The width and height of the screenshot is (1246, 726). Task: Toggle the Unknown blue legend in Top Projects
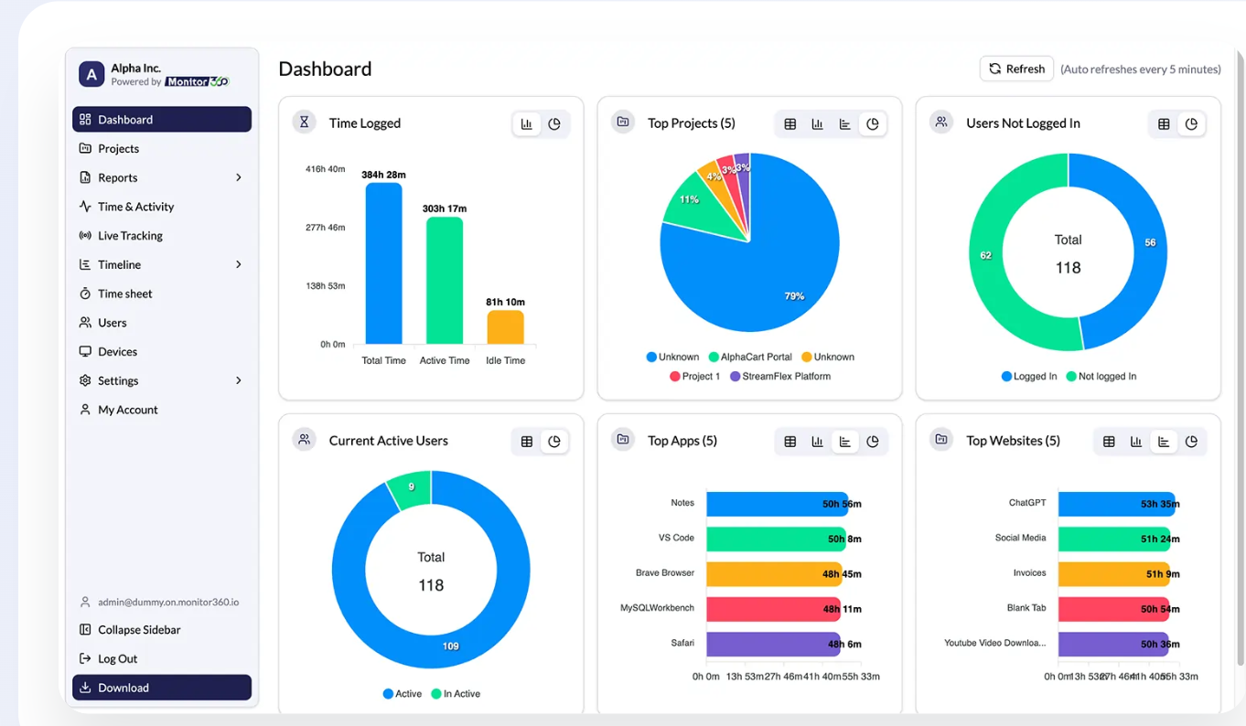(x=672, y=358)
